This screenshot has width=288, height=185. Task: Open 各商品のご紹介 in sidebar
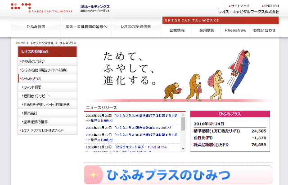tap(47, 61)
